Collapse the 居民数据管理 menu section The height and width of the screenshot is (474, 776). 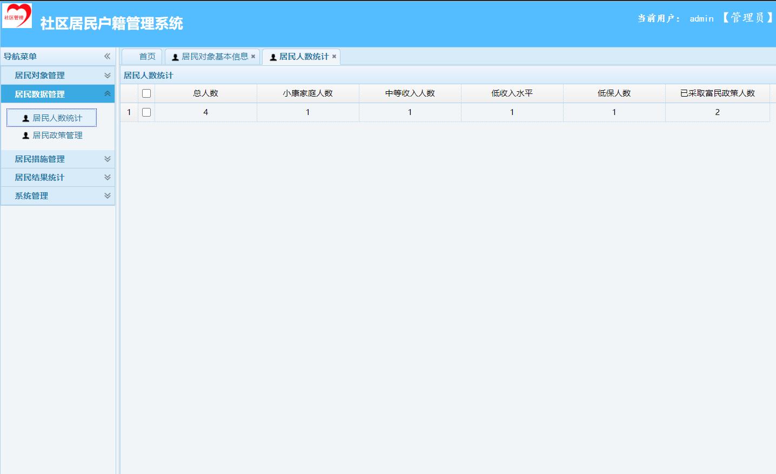pos(58,93)
